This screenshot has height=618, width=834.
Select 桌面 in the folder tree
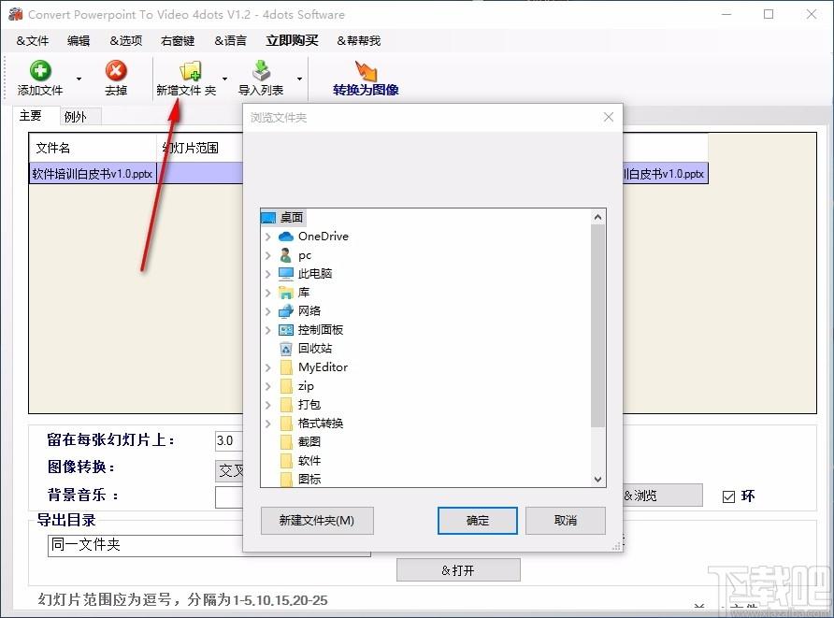click(292, 218)
